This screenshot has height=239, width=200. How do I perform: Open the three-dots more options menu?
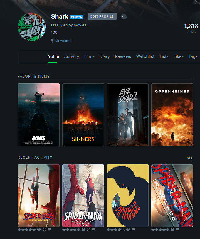click(124, 17)
